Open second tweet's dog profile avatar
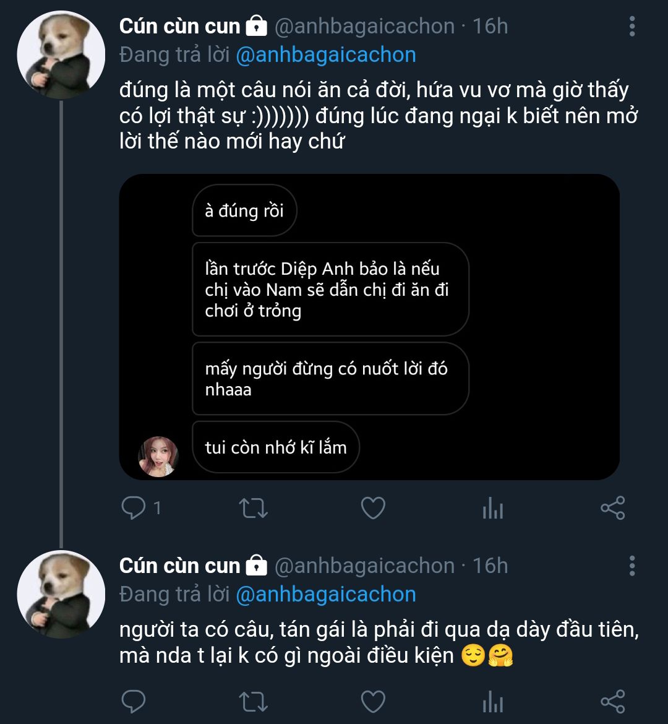Screen dimensions: 668x724 coord(61,594)
